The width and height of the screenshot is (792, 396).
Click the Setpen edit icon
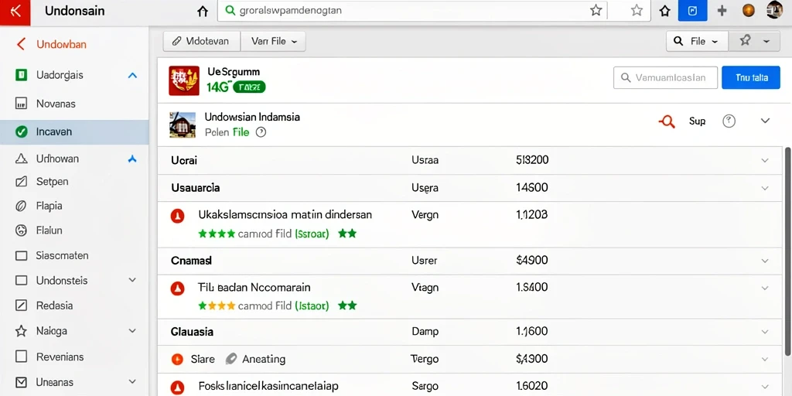21,182
